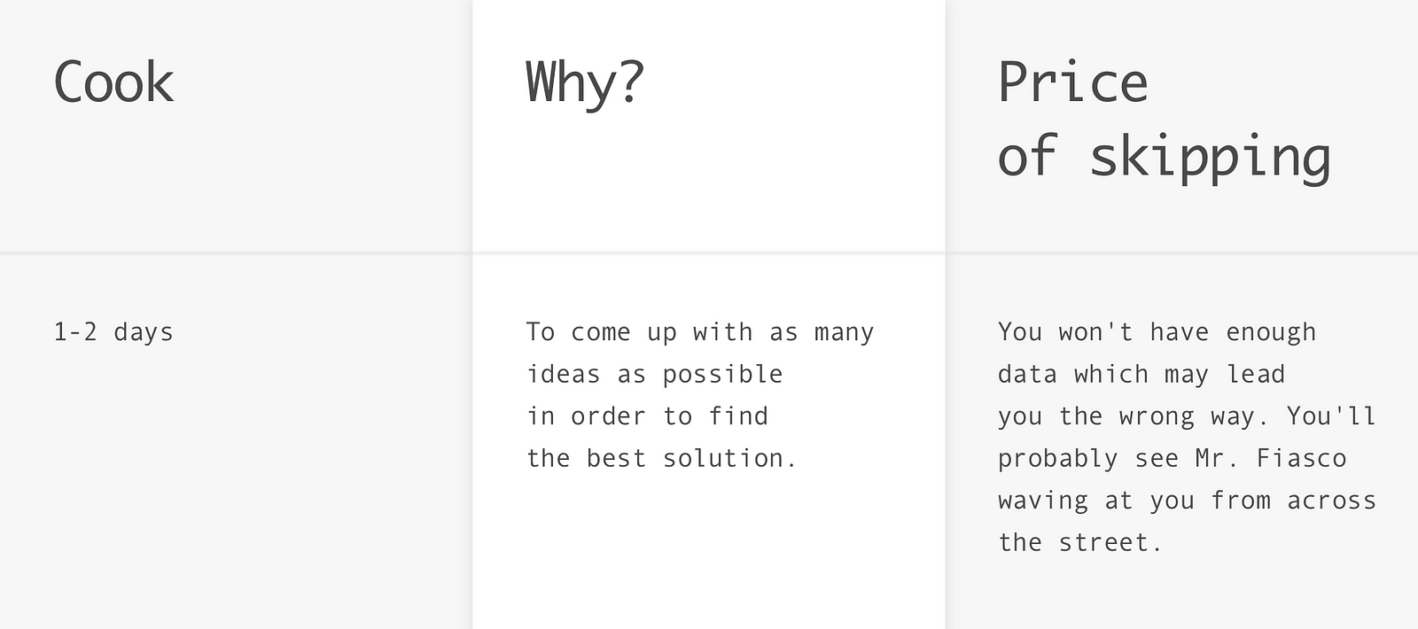
Task: Click the word "solution" in the middle column
Action: coord(724,458)
